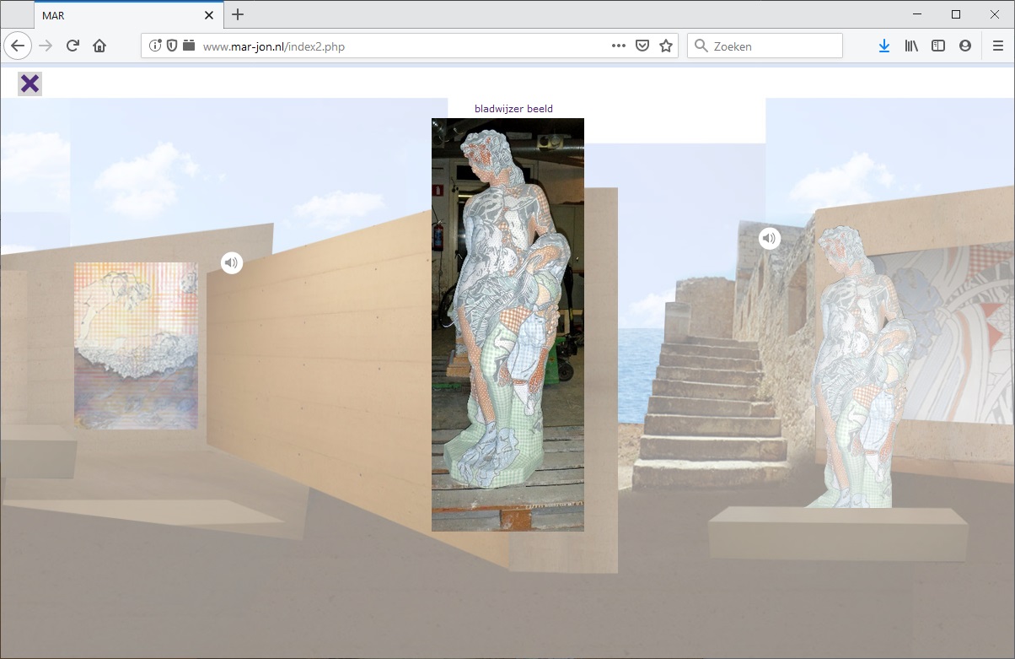Image resolution: width=1015 pixels, height=659 pixels.
Task: Save page to Pocket
Action: coord(642,46)
